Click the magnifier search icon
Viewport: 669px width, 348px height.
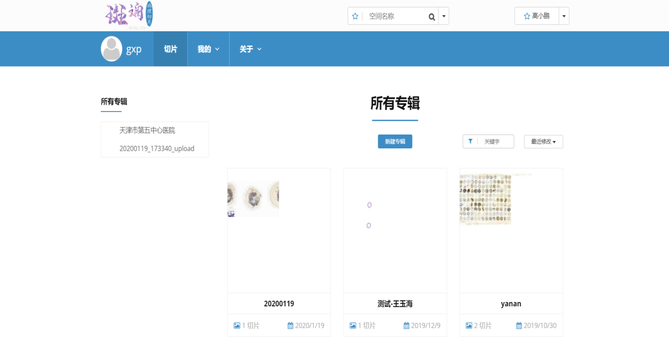(x=431, y=17)
